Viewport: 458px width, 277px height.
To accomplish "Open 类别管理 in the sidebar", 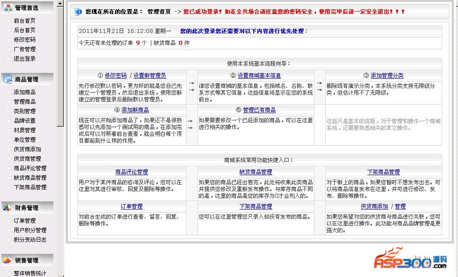I will [24, 111].
